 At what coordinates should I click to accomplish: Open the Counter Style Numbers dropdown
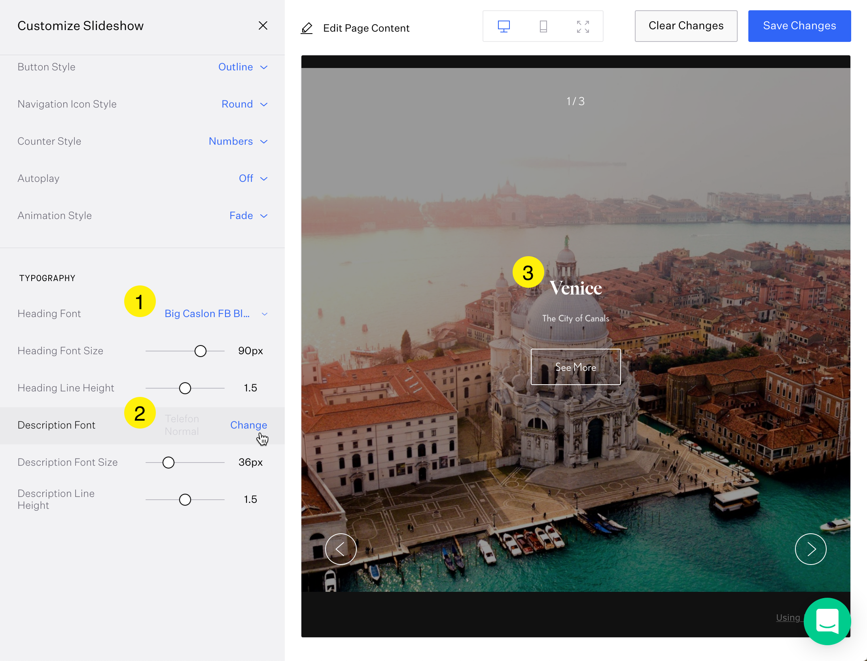(238, 142)
